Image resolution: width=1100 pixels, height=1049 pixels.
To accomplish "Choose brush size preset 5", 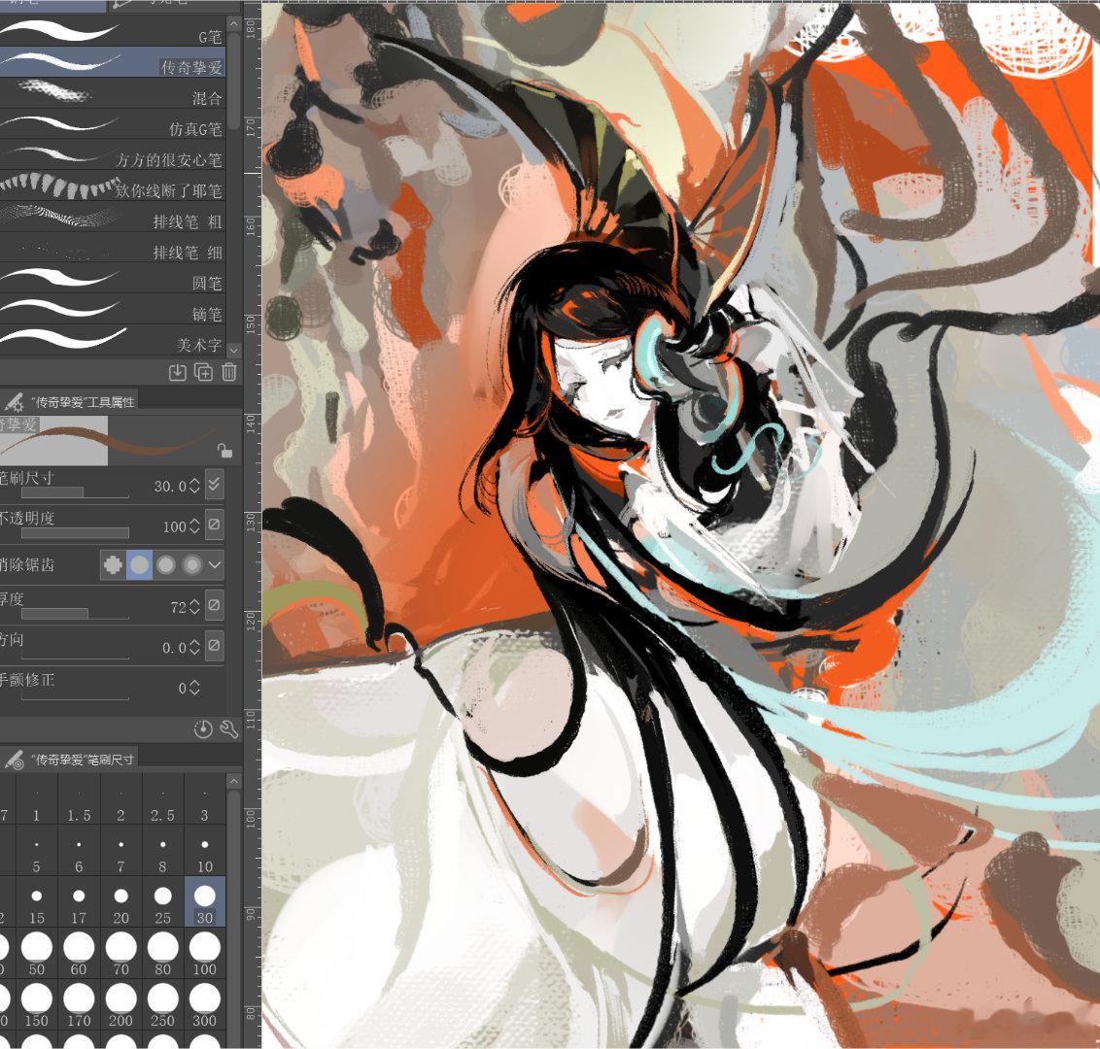I will [x=37, y=852].
